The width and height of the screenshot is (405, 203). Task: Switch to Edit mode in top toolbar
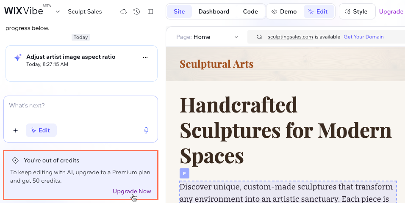click(318, 11)
